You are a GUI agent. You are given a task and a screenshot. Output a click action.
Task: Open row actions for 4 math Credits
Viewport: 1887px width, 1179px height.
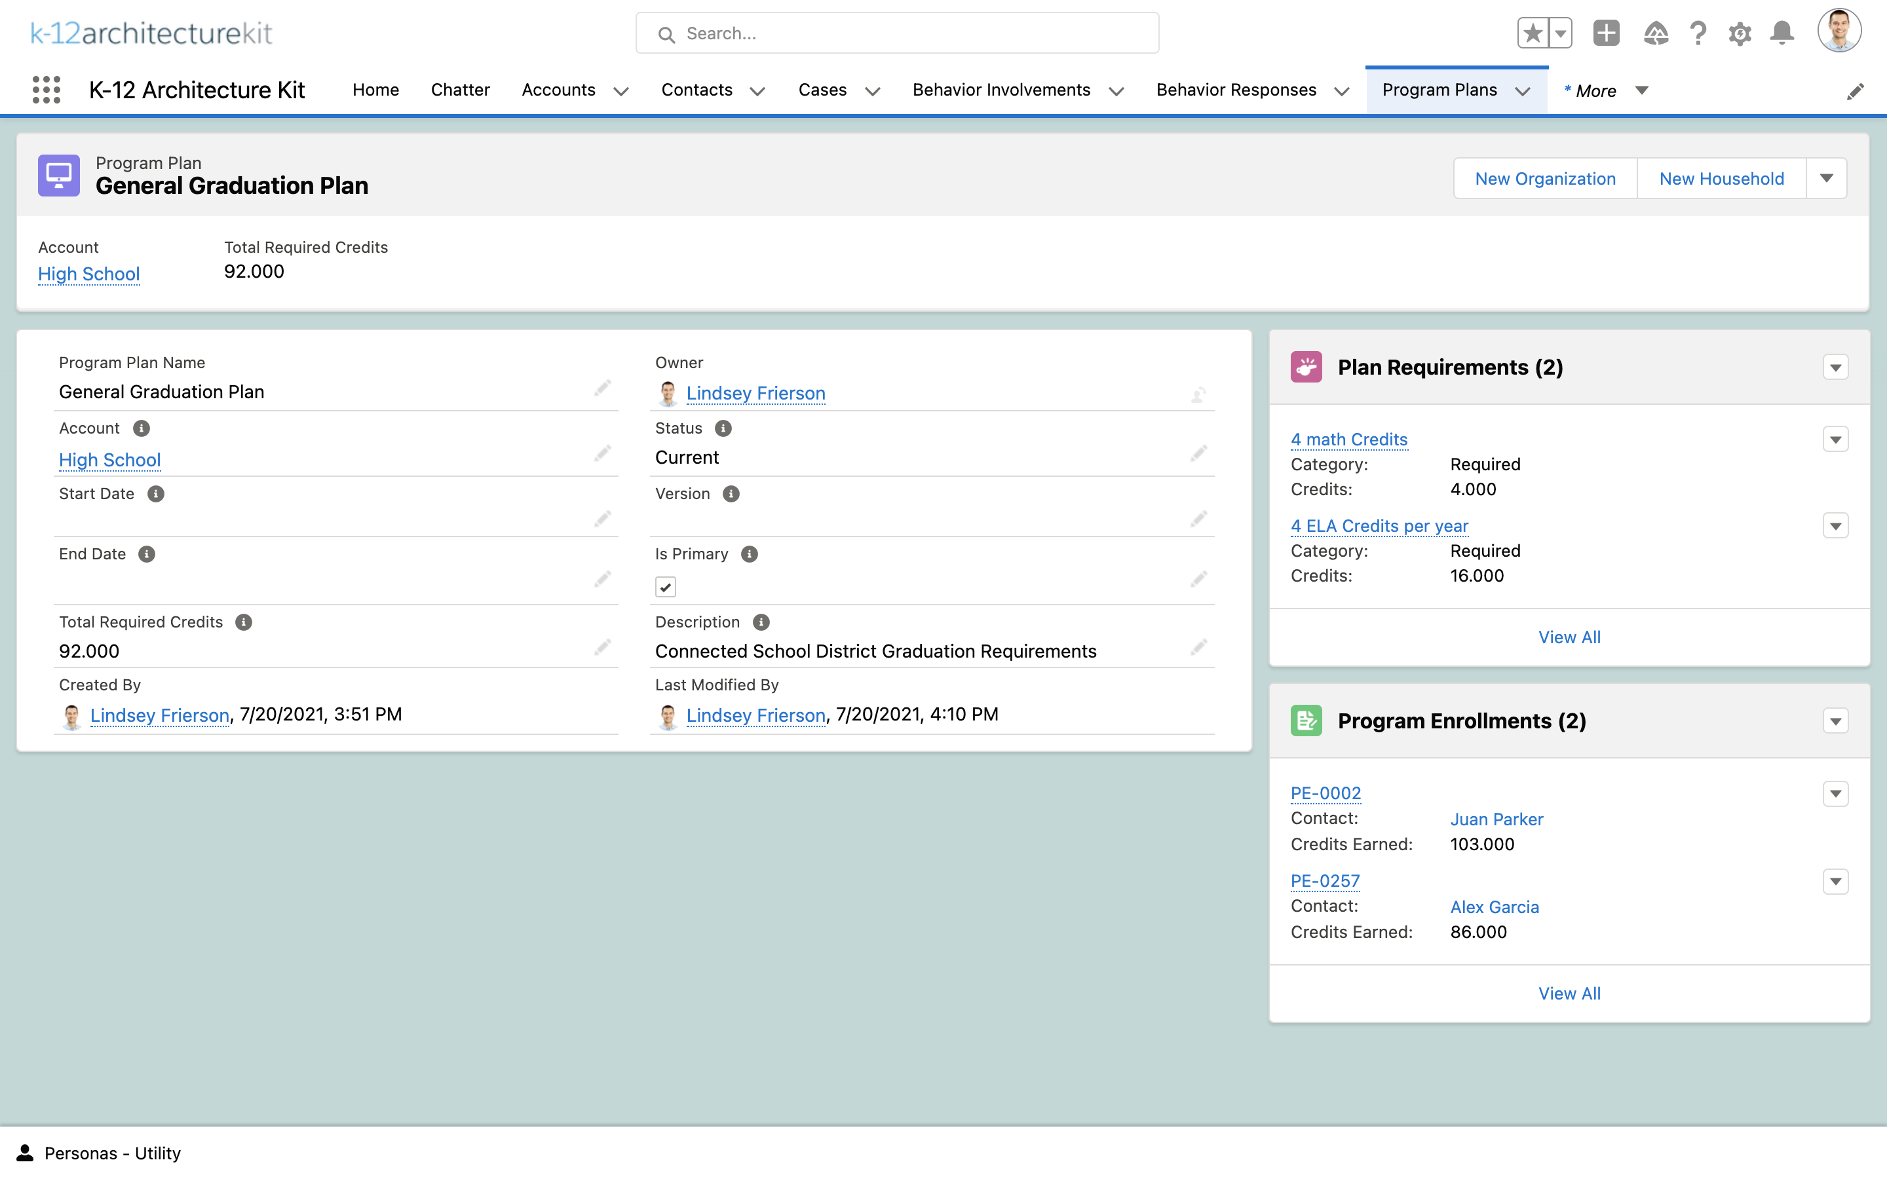click(1837, 439)
